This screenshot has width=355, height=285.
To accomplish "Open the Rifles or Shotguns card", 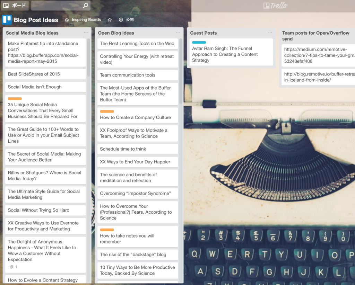I will tap(45, 176).
